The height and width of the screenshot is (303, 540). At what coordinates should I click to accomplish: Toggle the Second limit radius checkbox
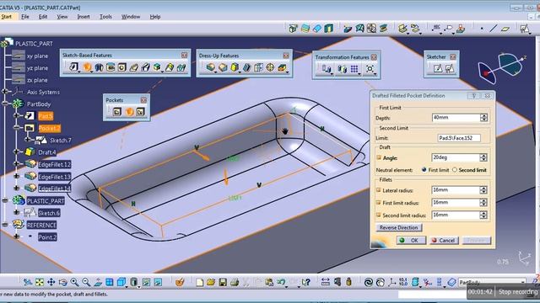[379, 215]
